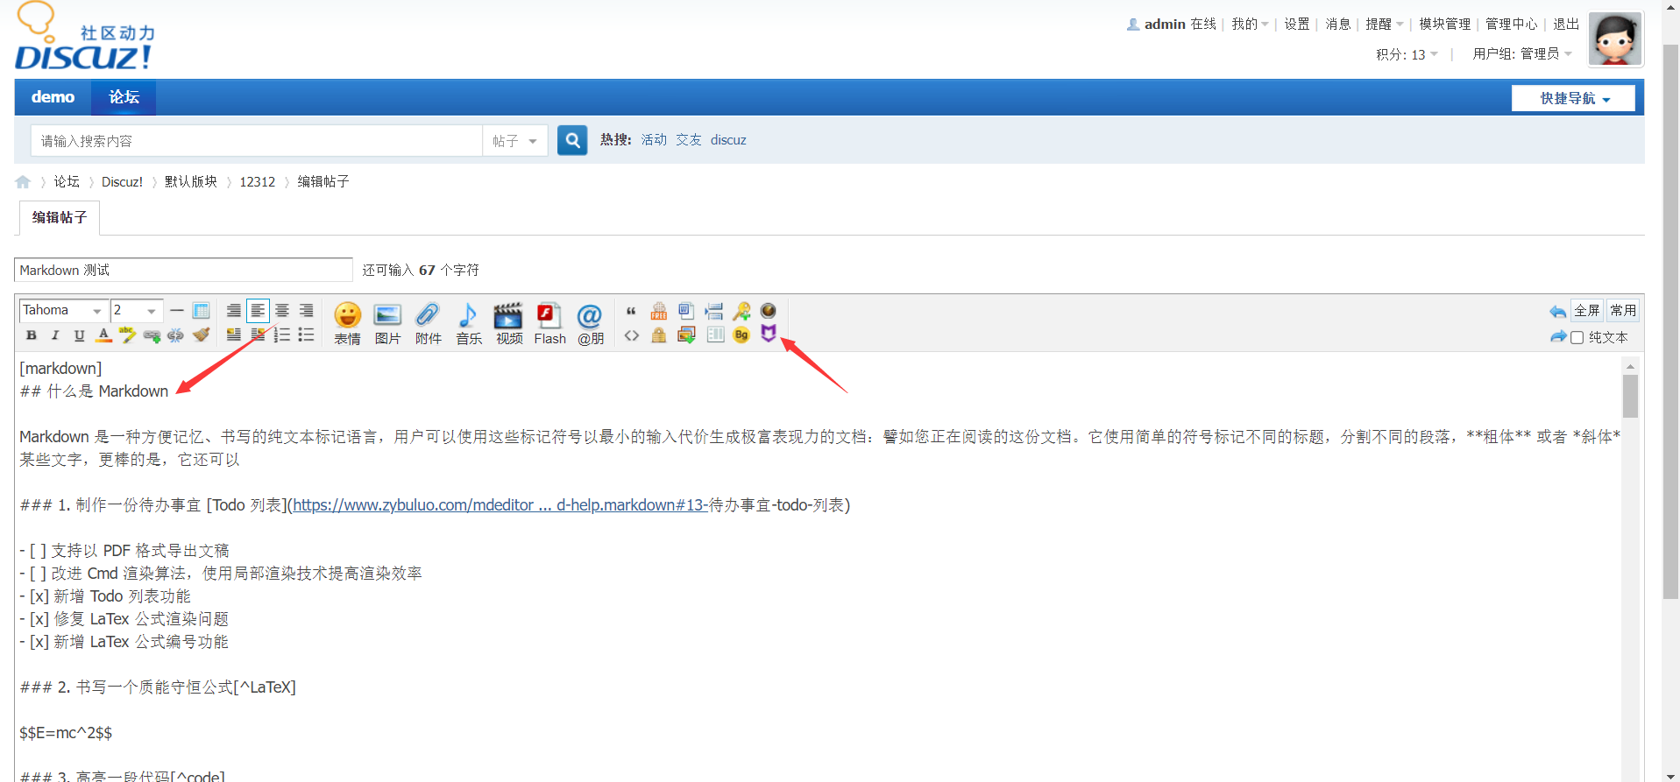Image resolution: width=1680 pixels, height=782 pixels.
Task: Open the font size dropdown showing 2
Action: 137,310
